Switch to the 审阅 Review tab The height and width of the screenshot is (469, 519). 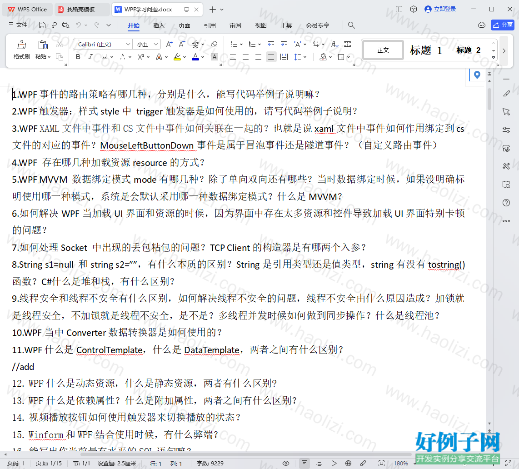pos(235,25)
